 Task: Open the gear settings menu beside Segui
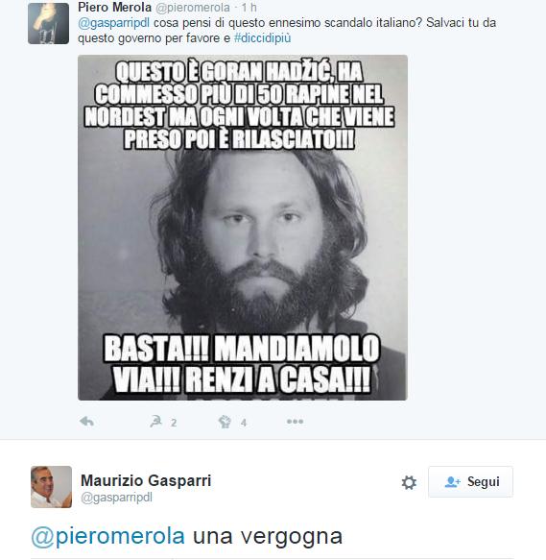pyautogui.click(x=409, y=482)
